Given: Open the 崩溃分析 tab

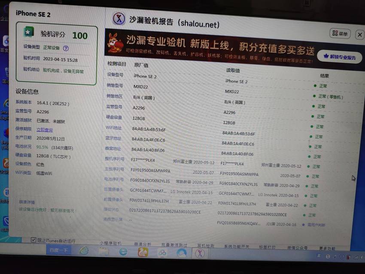Looking at the screenshot, I should point(143,244).
